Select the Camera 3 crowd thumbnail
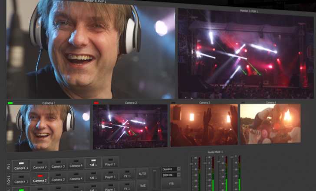The width and height of the screenshot is (316, 191). pyautogui.click(x=204, y=125)
